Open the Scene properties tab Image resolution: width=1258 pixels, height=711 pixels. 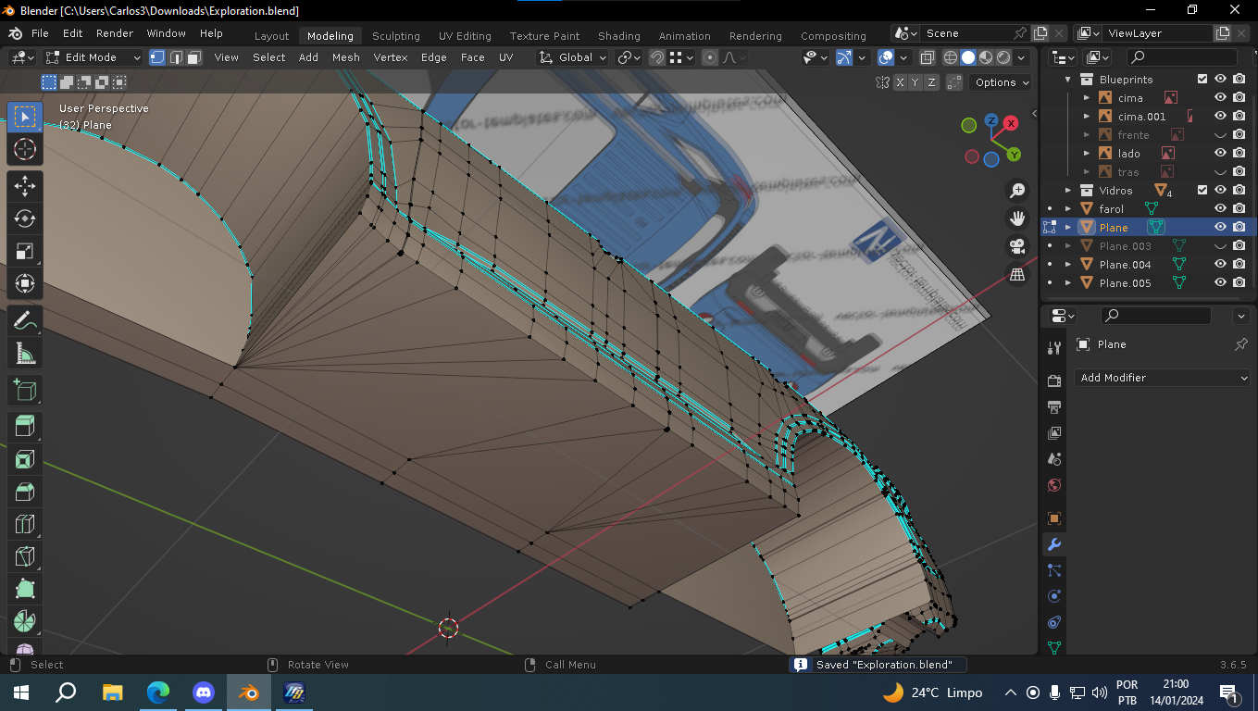[1053, 458]
